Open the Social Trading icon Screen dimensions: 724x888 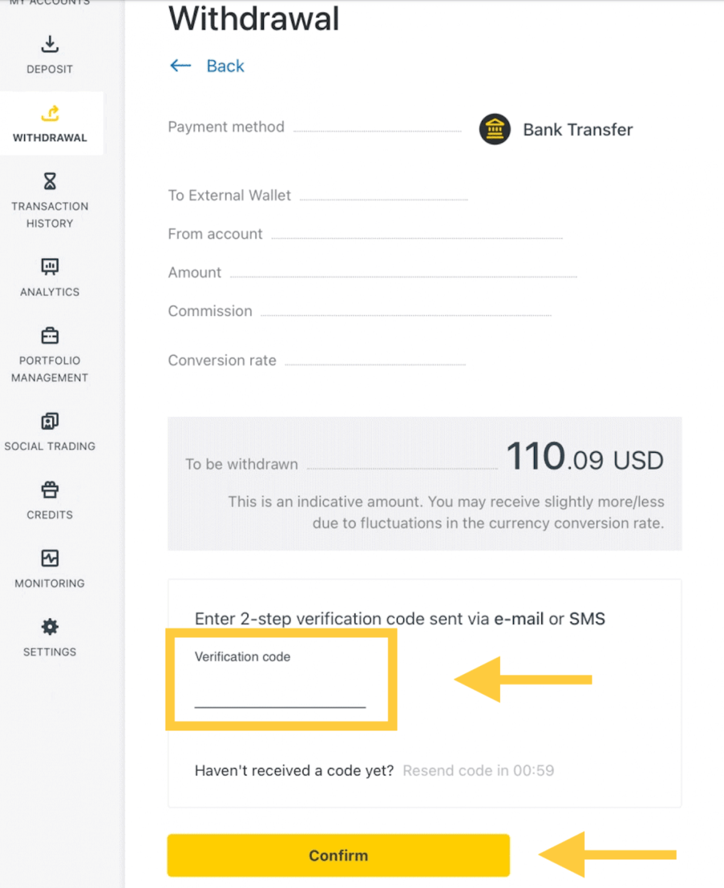(x=49, y=420)
